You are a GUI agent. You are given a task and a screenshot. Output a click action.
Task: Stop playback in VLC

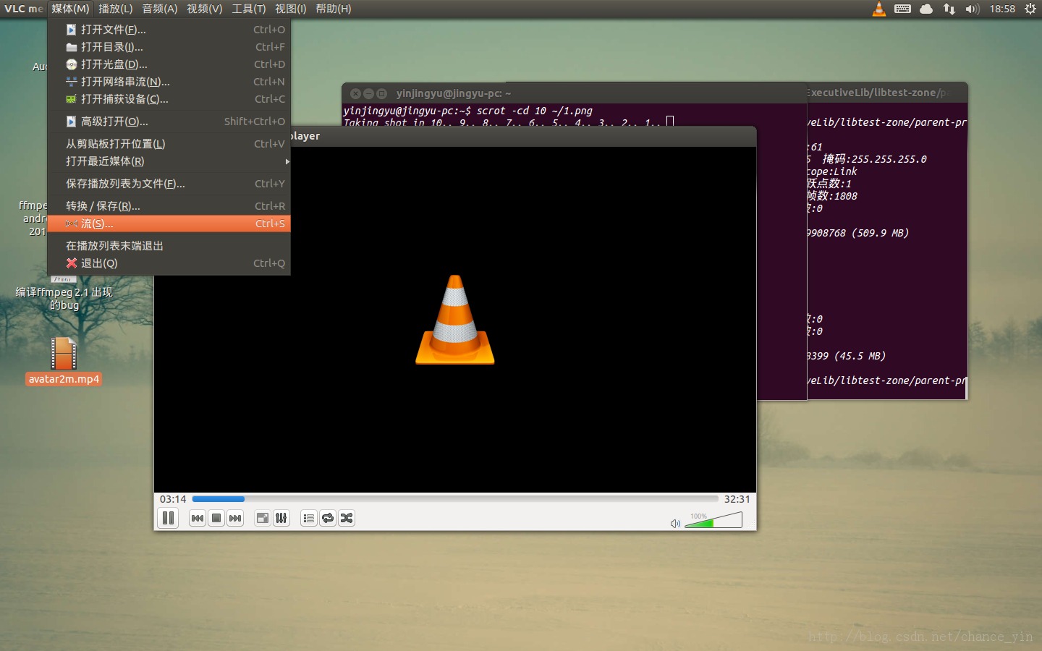(x=216, y=518)
